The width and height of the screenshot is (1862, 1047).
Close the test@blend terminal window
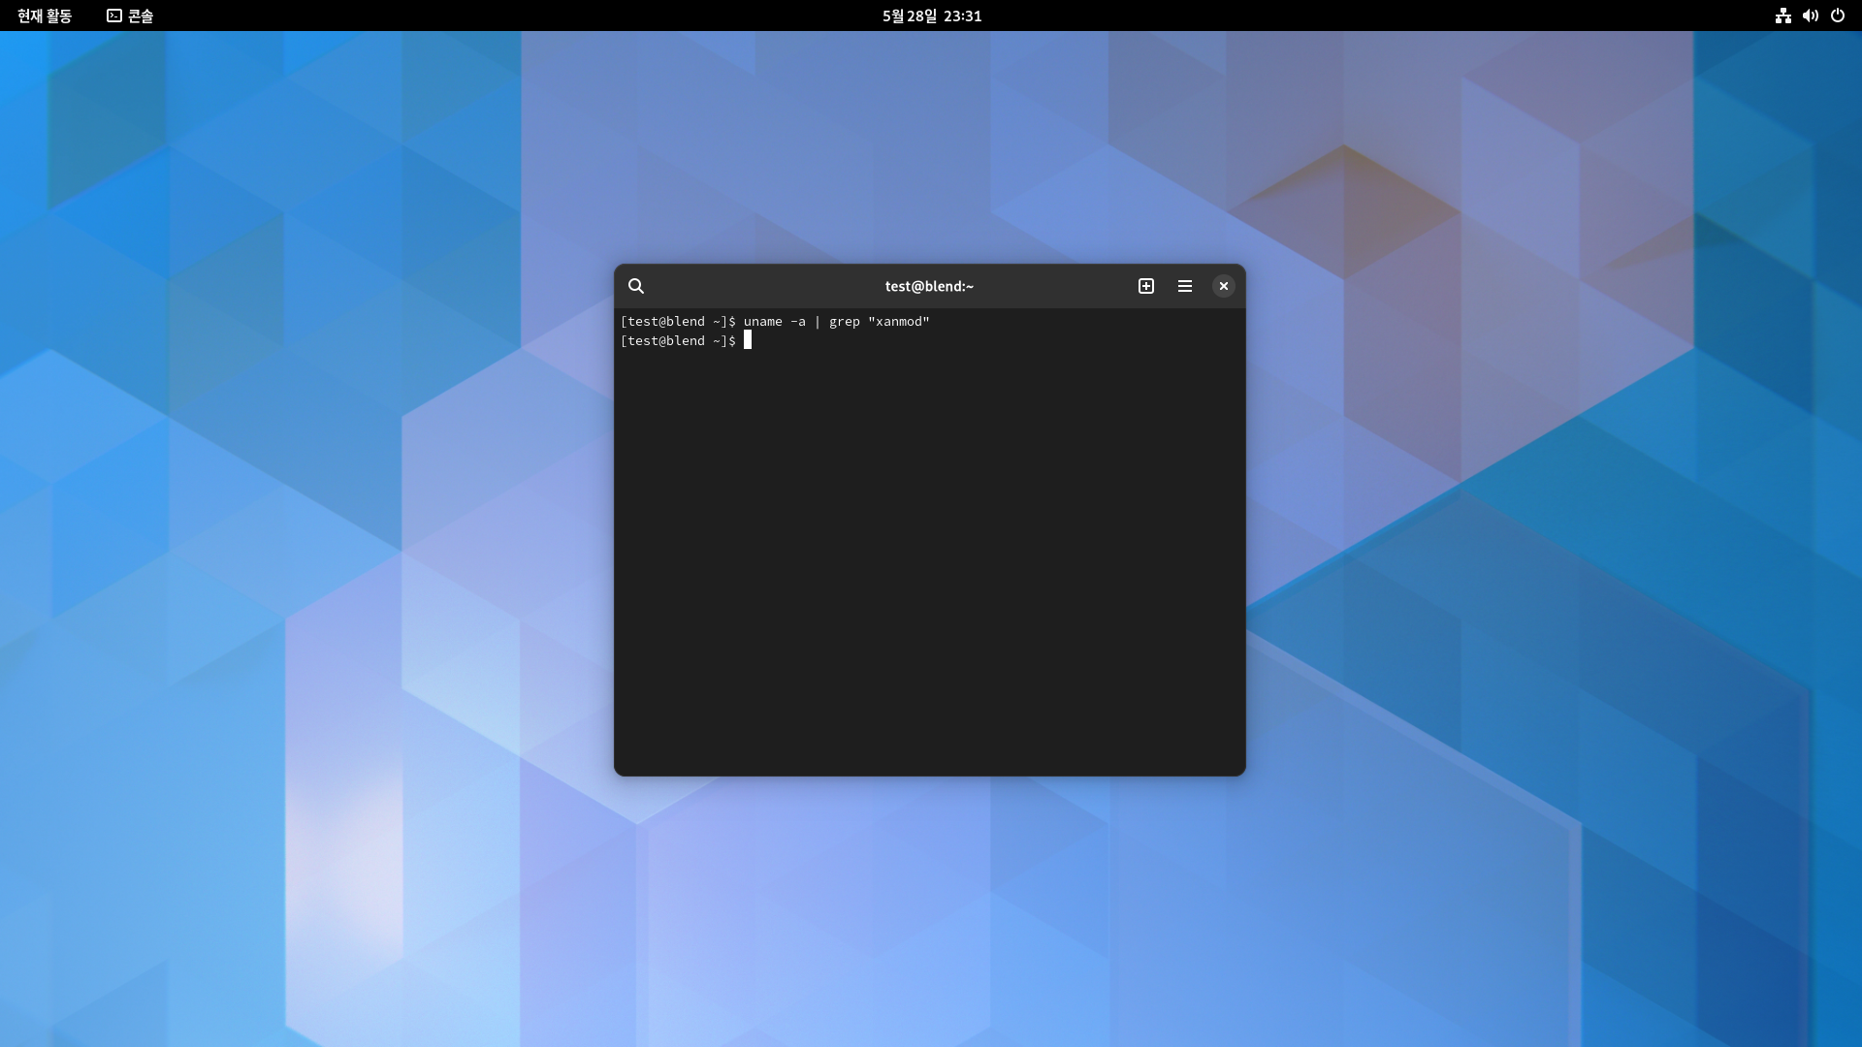pyautogui.click(x=1224, y=286)
